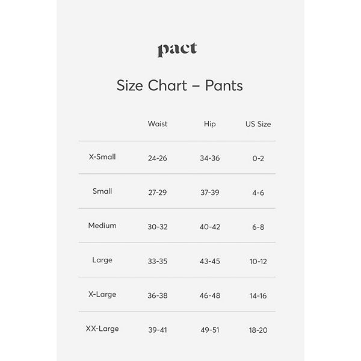Image resolution: width=361 pixels, height=361 pixels.
Task: Click the pact logo
Action: (x=177, y=50)
